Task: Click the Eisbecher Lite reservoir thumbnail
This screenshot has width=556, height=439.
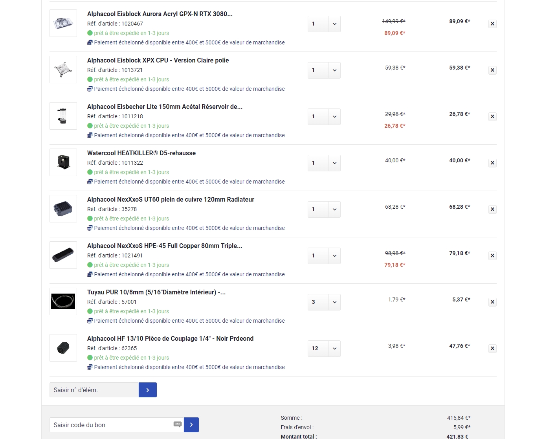Action: click(x=63, y=116)
